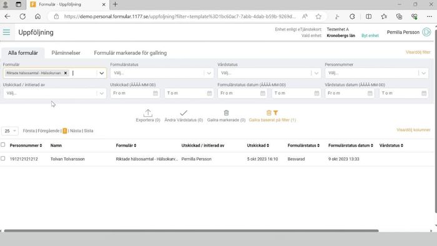
Task: Click the Tolvan Tolvansson name cell
Action: click(67, 159)
